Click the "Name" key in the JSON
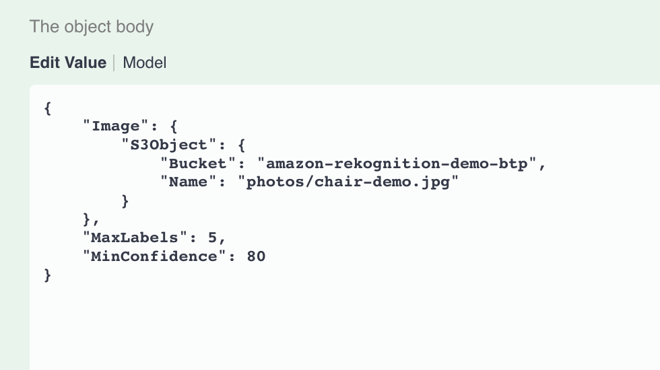The height and width of the screenshot is (370, 660). (188, 182)
